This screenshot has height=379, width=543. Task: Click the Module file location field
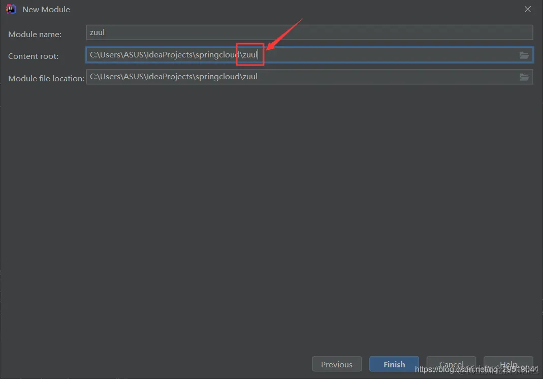point(309,77)
